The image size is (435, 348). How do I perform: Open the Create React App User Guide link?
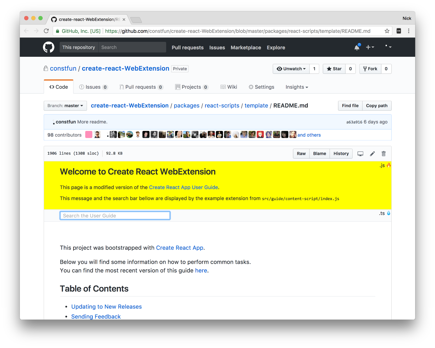tap(184, 187)
